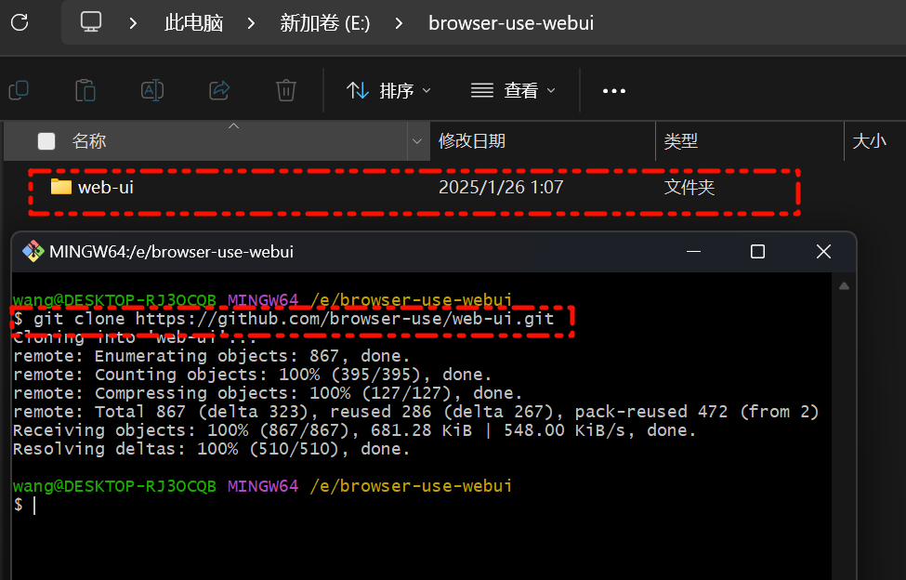Image resolution: width=906 pixels, height=580 pixels.
Task: Click the git clone command line
Action: click(x=283, y=318)
